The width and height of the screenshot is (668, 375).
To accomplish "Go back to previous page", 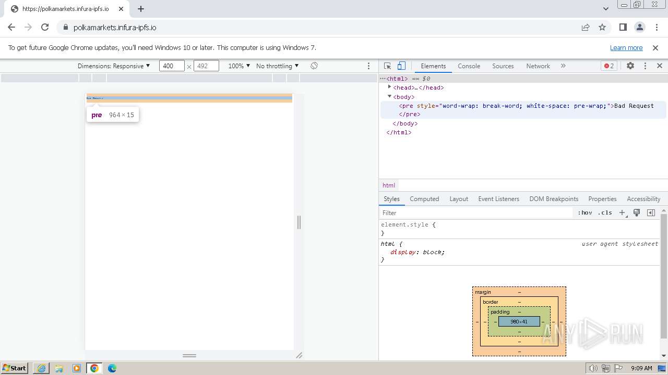I will point(11,27).
